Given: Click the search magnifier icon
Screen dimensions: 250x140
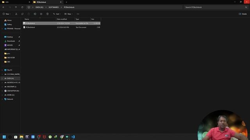Looking at the screenshot, I should 246,7.
